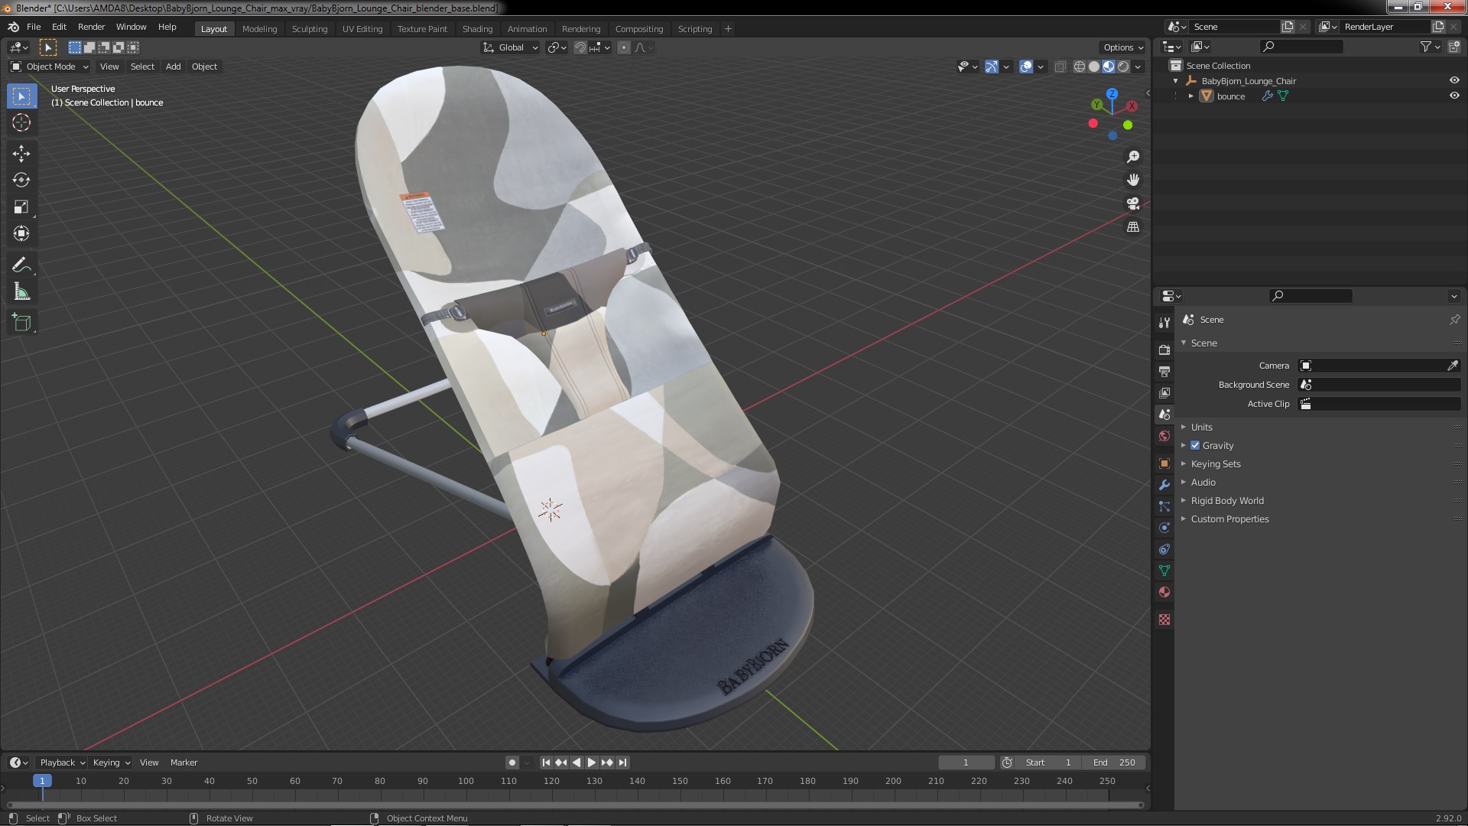
Task: Hide the bounce object with eye icon
Action: pyautogui.click(x=1454, y=96)
